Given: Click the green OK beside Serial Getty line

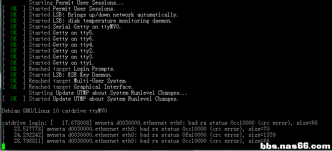Looking at the screenshot, I should (x=14, y=27).
